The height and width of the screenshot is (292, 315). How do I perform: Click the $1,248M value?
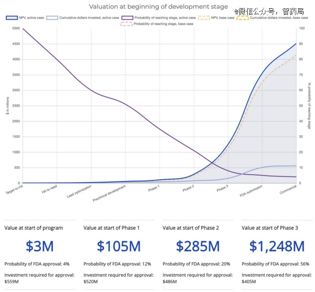point(277,246)
